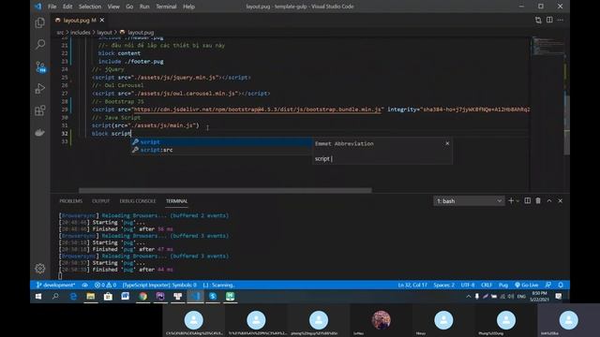
Task: Open Windows taskbar search
Action: pyautogui.click(x=55, y=297)
